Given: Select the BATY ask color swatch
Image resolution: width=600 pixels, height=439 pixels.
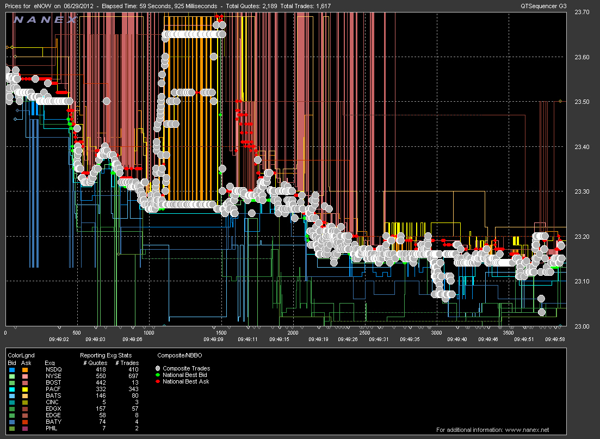Looking at the screenshot, I should (25, 422).
